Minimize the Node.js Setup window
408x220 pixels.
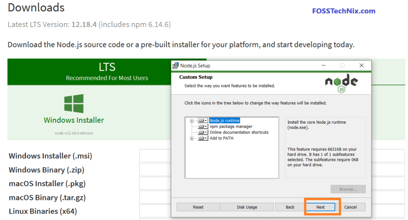pyautogui.click(x=324, y=65)
